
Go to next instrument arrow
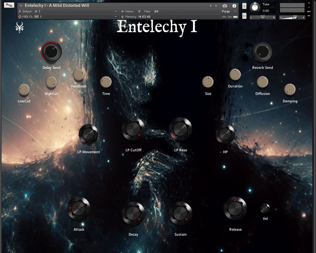[x=216, y=6]
